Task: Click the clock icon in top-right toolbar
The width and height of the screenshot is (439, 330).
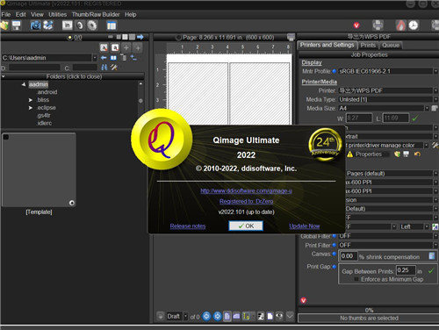Action: pos(414,25)
